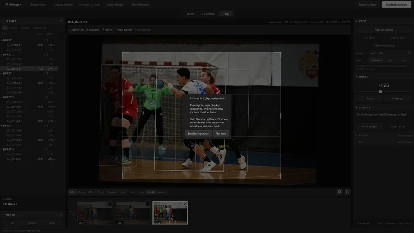Collapse the BURST 2 group

2,54
